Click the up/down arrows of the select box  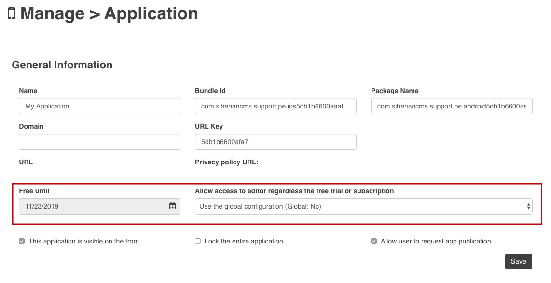coord(529,206)
